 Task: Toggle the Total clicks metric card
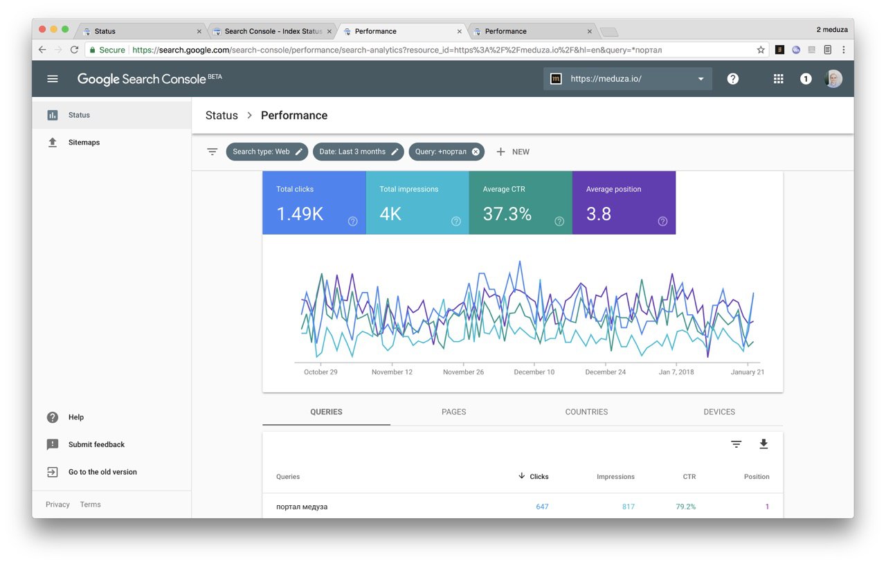tap(314, 203)
